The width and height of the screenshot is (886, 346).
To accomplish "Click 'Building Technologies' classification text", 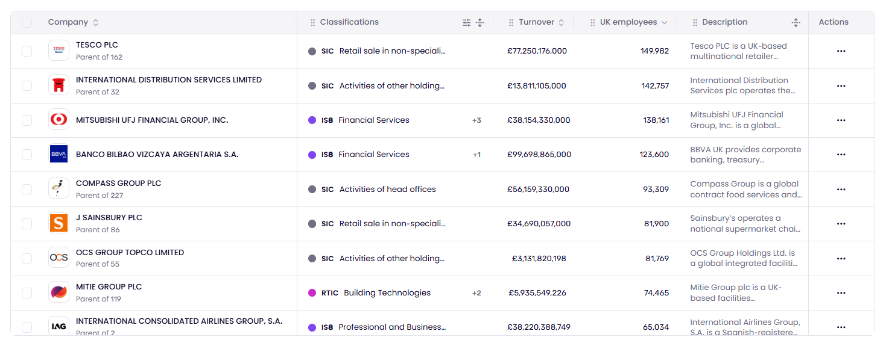I will point(387,293).
